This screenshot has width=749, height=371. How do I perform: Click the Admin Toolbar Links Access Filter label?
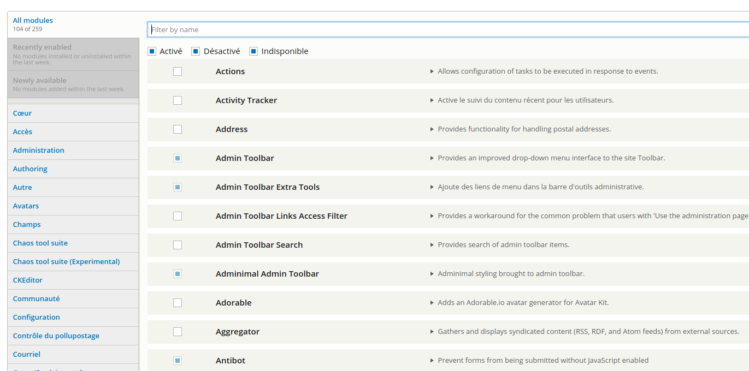coord(281,216)
